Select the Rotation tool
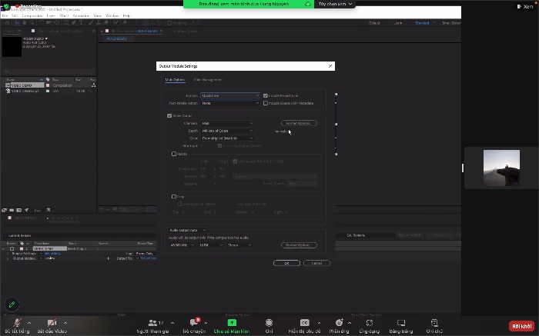This screenshot has width=539, height=336. (41, 22)
